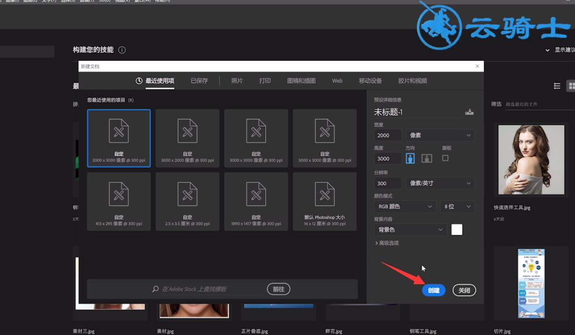Select the 3000 x 2000 像素 custom preset

point(187,138)
